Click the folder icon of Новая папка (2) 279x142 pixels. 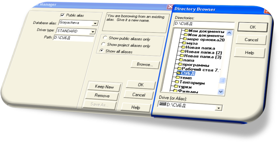(182, 51)
